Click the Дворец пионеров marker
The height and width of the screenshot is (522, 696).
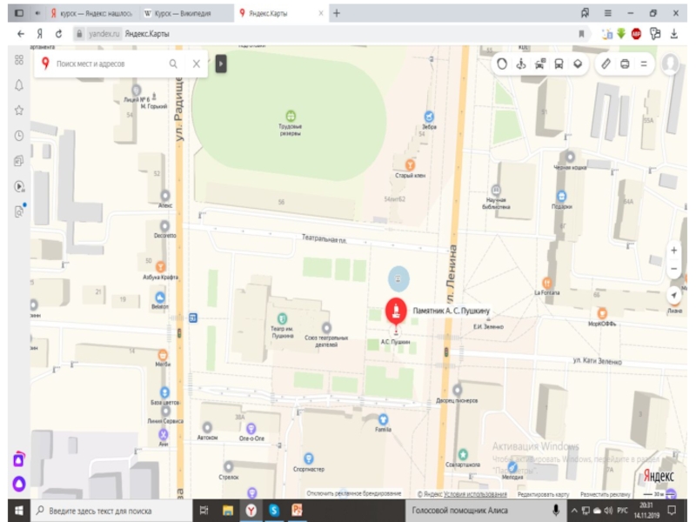pos(458,390)
